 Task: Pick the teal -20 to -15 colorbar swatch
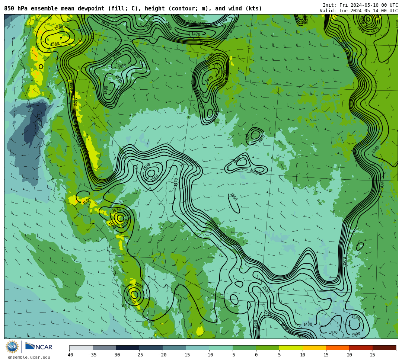[x=174, y=347]
